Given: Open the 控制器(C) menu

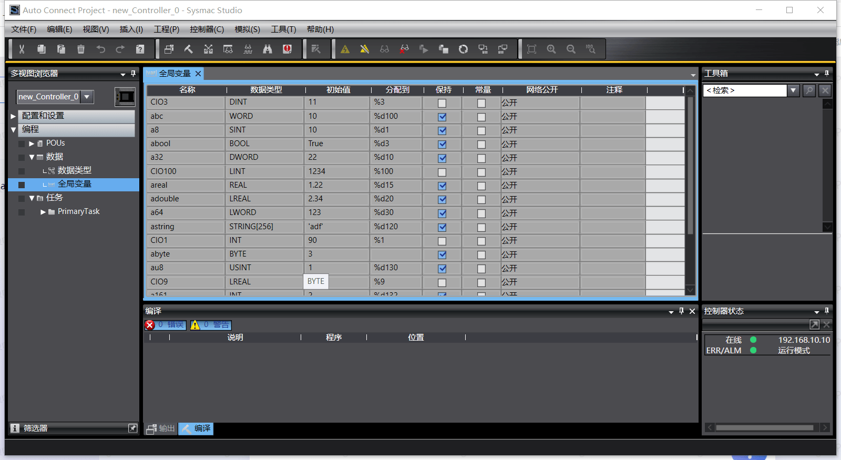Looking at the screenshot, I should [207, 29].
